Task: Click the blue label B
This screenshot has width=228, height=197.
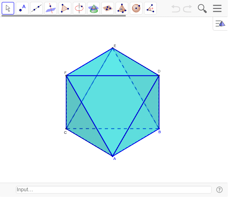Action: 160,132
